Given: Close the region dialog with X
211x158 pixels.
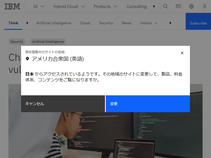Looking at the screenshot, I should [x=182, y=53].
